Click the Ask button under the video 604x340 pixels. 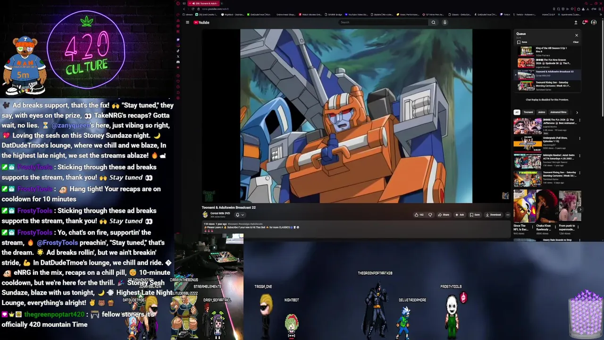(460, 215)
